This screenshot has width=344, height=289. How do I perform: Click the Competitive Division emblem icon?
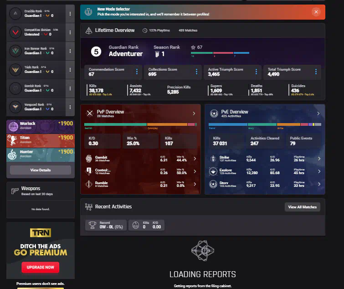point(15,32)
